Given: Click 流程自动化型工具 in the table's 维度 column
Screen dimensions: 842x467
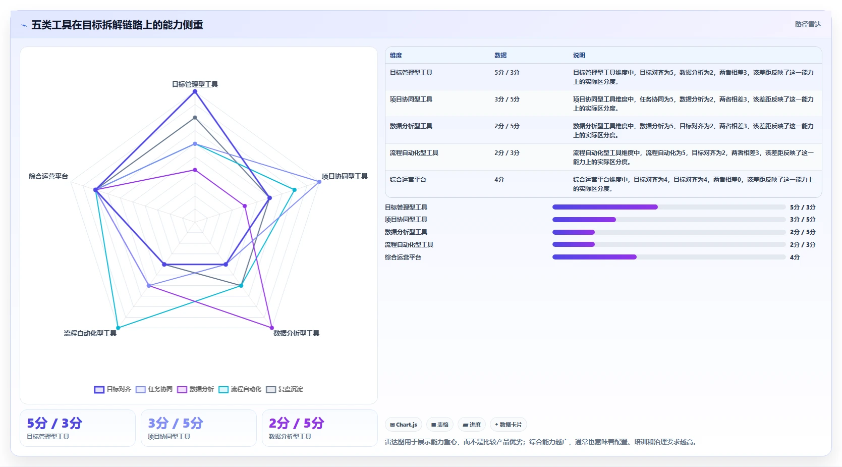Looking at the screenshot, I should coord(414,153).
